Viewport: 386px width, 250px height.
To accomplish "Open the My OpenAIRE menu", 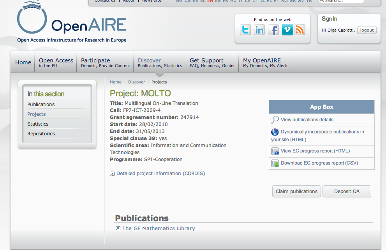I will (266, 62).
